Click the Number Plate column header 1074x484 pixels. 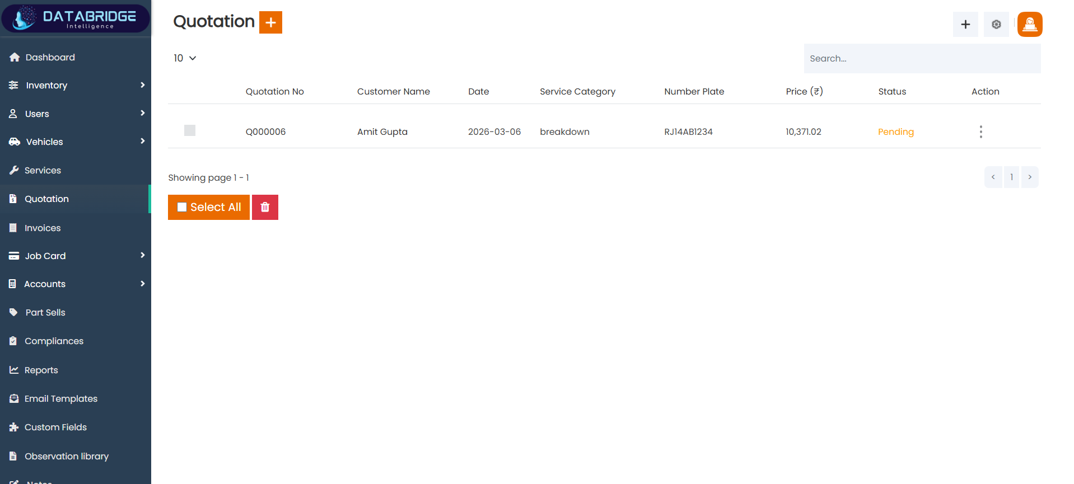pos(694,91)
